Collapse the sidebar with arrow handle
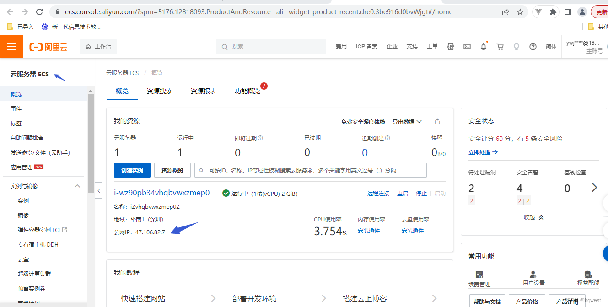 pos(99,190)
